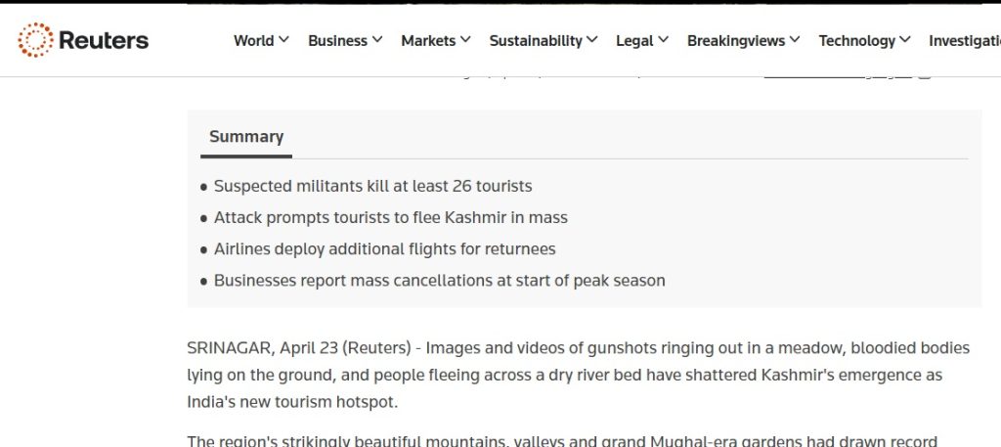Viewport: 1001px width, 447px height.
Task: Go to the Business section
Action: pyautogui.click(x=337, y=41)
